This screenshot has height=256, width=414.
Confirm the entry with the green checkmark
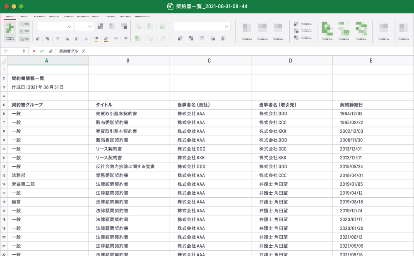pos(42,51)
